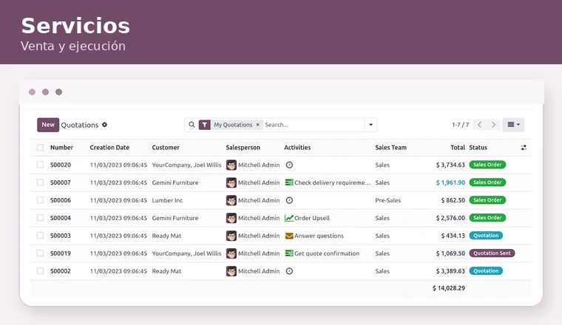Viewport: 562px width, 325px height.
Task: Click the Pre-Sales team cell
Action: pyautogui.click(x=387, y=200)
